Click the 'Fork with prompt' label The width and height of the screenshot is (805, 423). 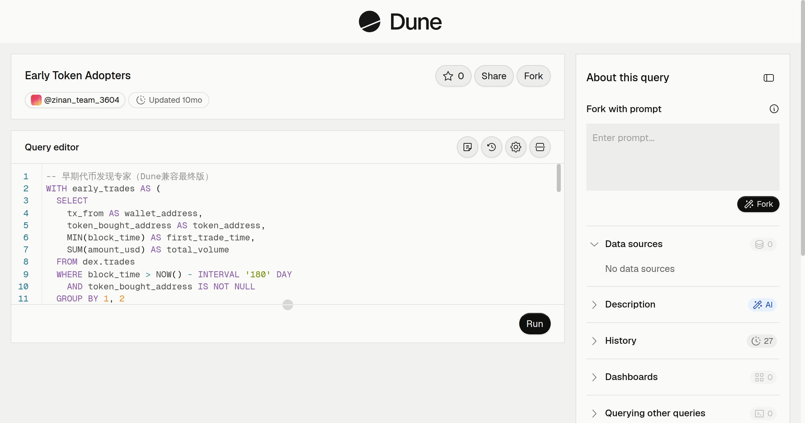coord(624,109)
